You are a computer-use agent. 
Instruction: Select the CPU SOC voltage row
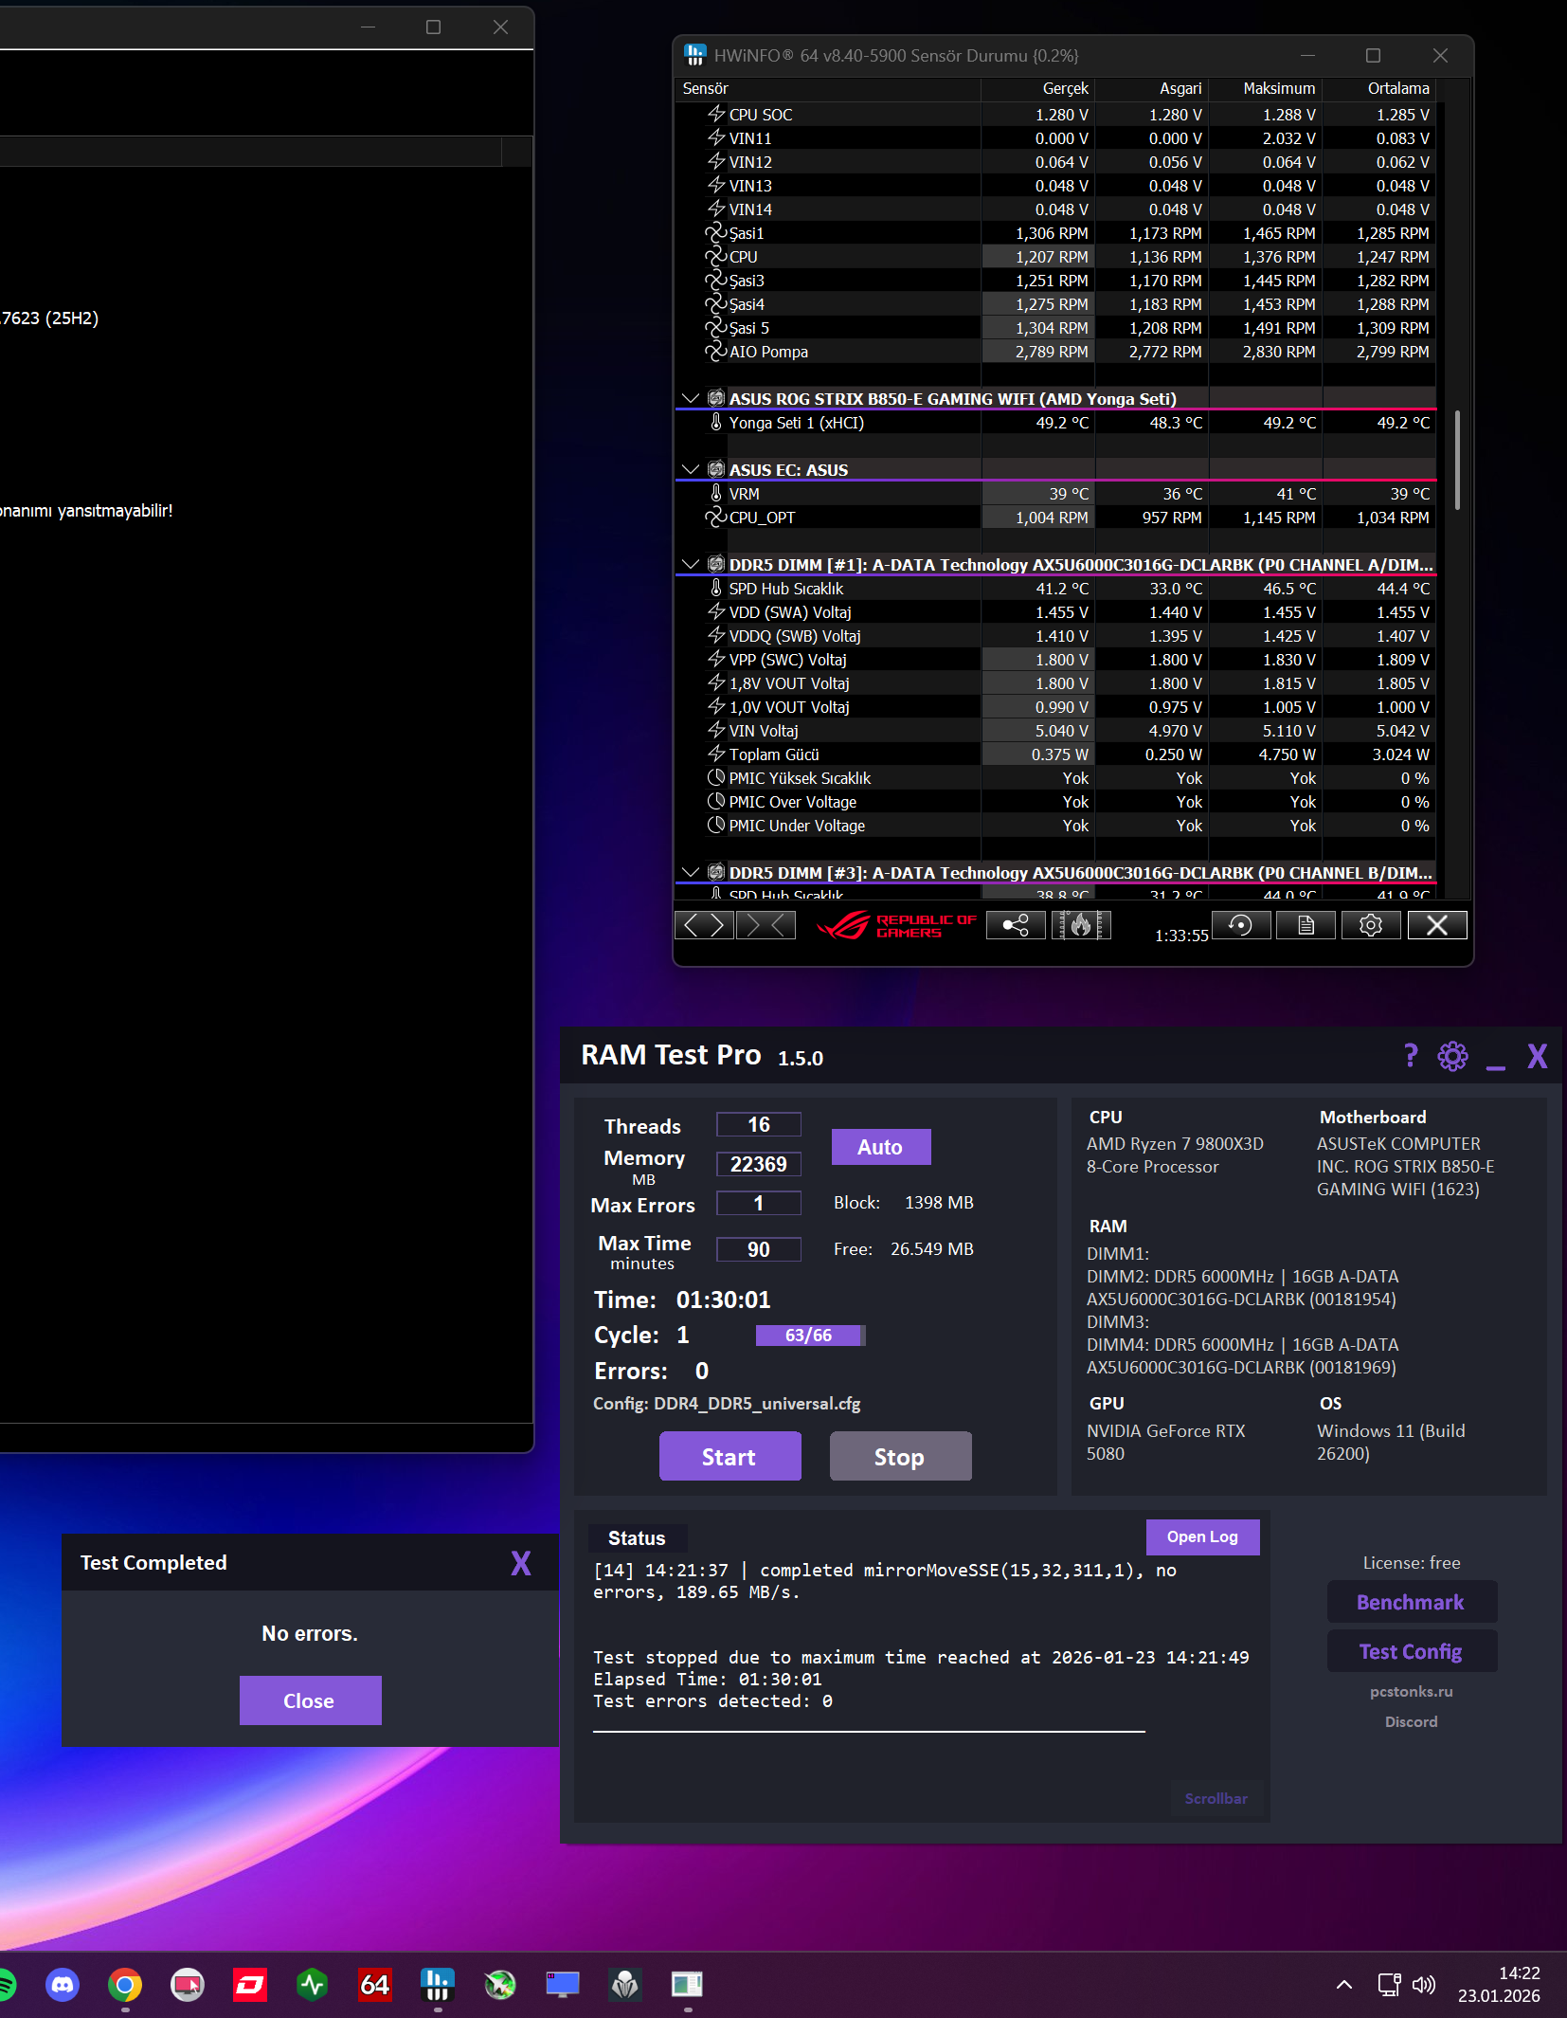(x=1056, y=115)
